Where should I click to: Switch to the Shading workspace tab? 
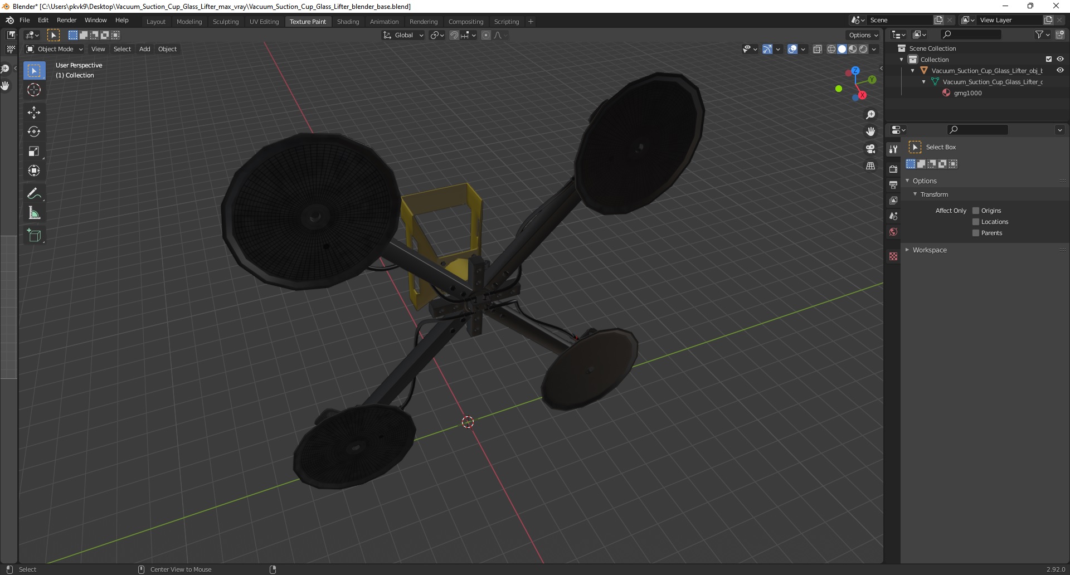pos(348,21)
